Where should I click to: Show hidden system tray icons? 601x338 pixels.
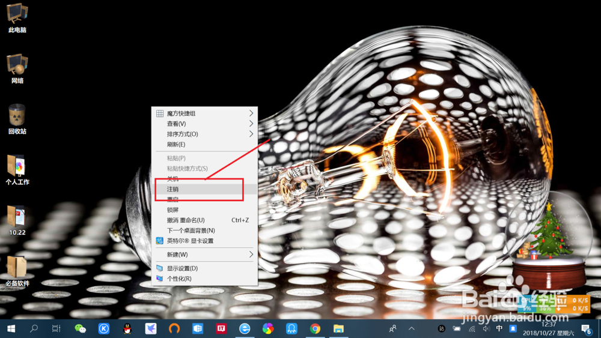tap(412, 328)
